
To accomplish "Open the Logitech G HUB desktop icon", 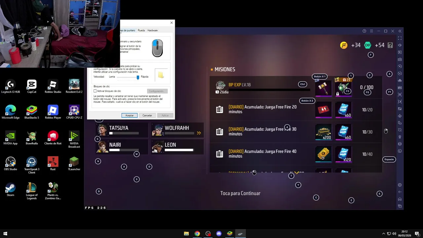I will pyautogui.click(x=11, y=87).
